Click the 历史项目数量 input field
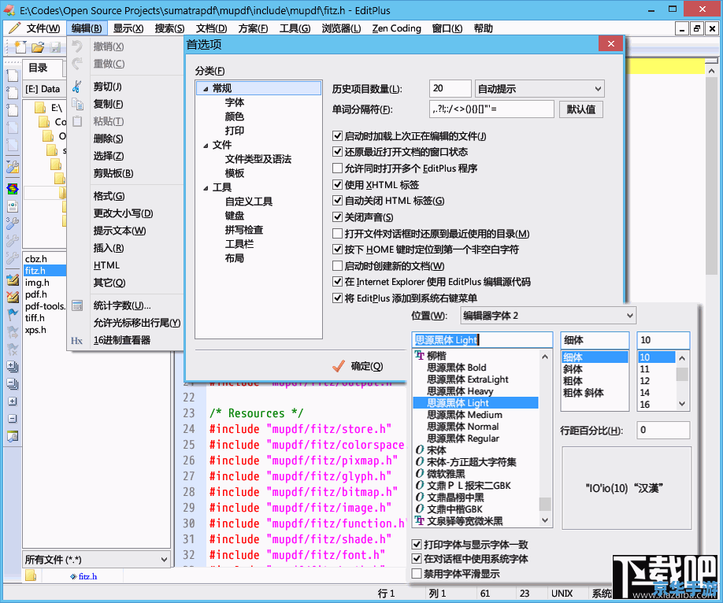The width and height of the screenshot is (723, 603). [450, 88]
